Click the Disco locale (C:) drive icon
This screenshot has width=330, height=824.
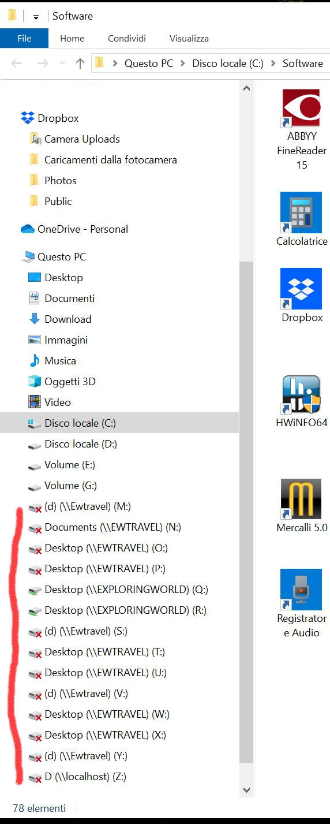tap(35, 423)
